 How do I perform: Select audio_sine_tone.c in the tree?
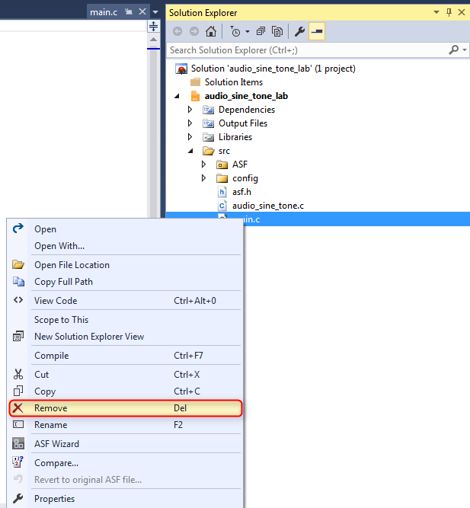(268, 206)
